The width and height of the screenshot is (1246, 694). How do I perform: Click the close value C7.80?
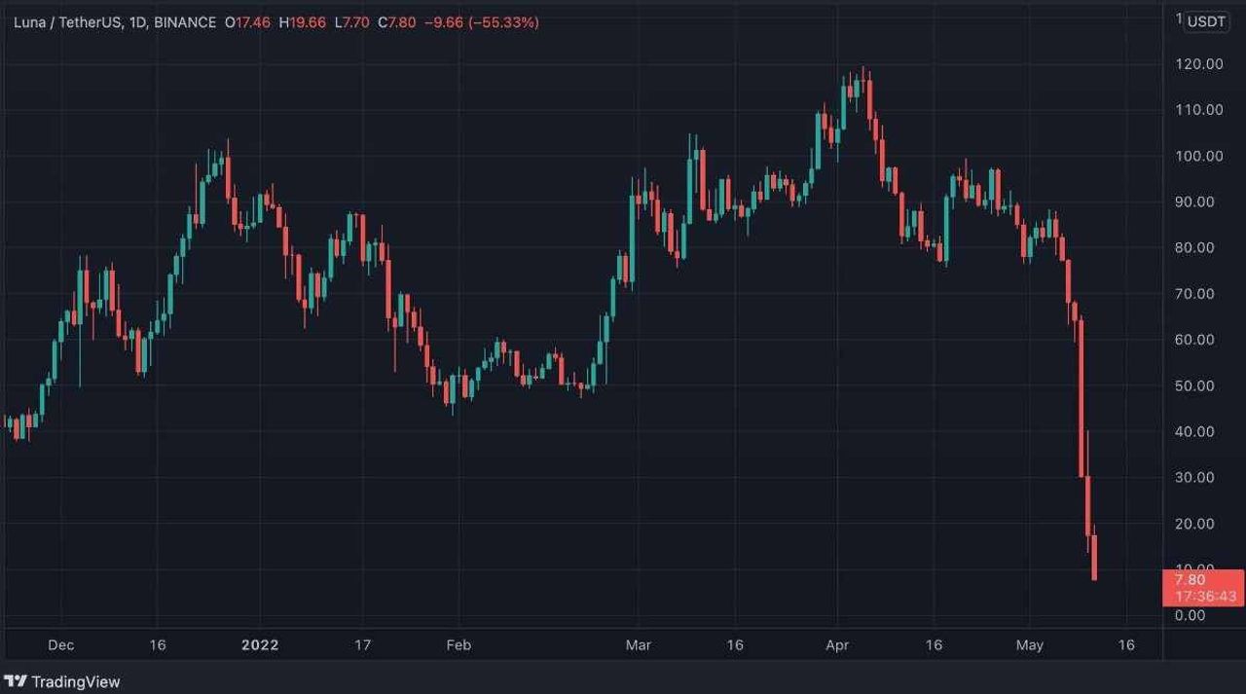pos(398,21)
